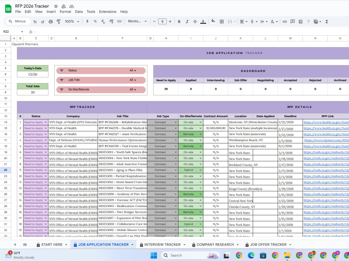Screen dimensions: 349x261
Task: Increase decimal places
Action: [x=111, y=21]
